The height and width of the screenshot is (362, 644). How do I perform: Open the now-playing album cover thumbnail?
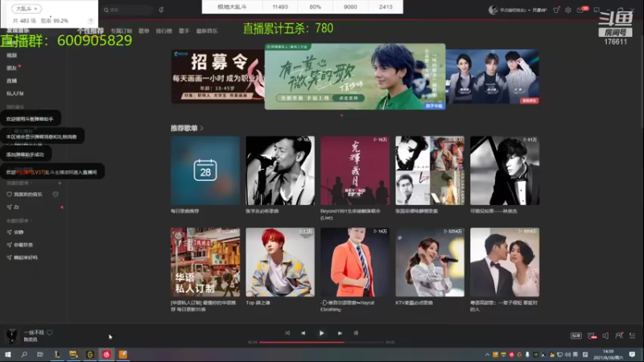click(12, 335)
